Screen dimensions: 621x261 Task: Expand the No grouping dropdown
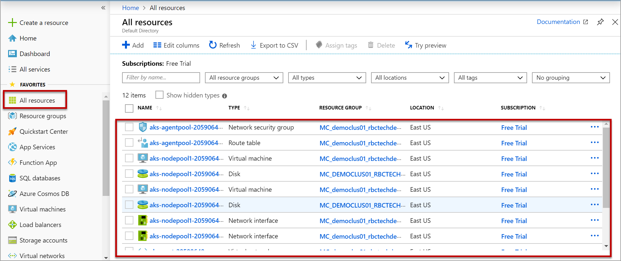(570, 78)
